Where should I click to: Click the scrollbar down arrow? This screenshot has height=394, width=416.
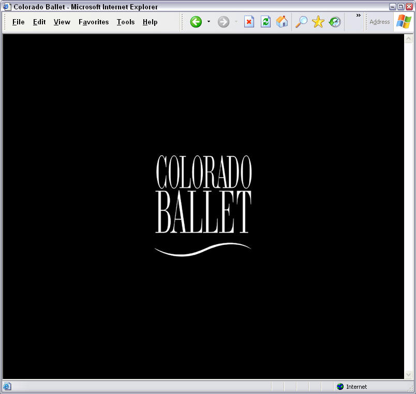(x=408, y=375)
